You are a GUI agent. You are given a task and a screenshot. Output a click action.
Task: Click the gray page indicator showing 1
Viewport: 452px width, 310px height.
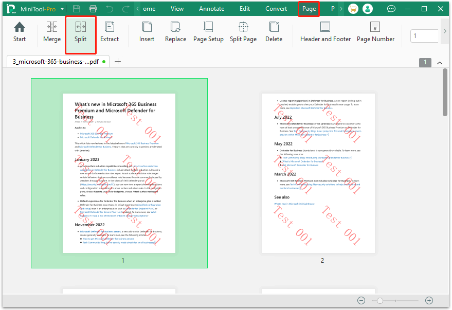(425, 62)
